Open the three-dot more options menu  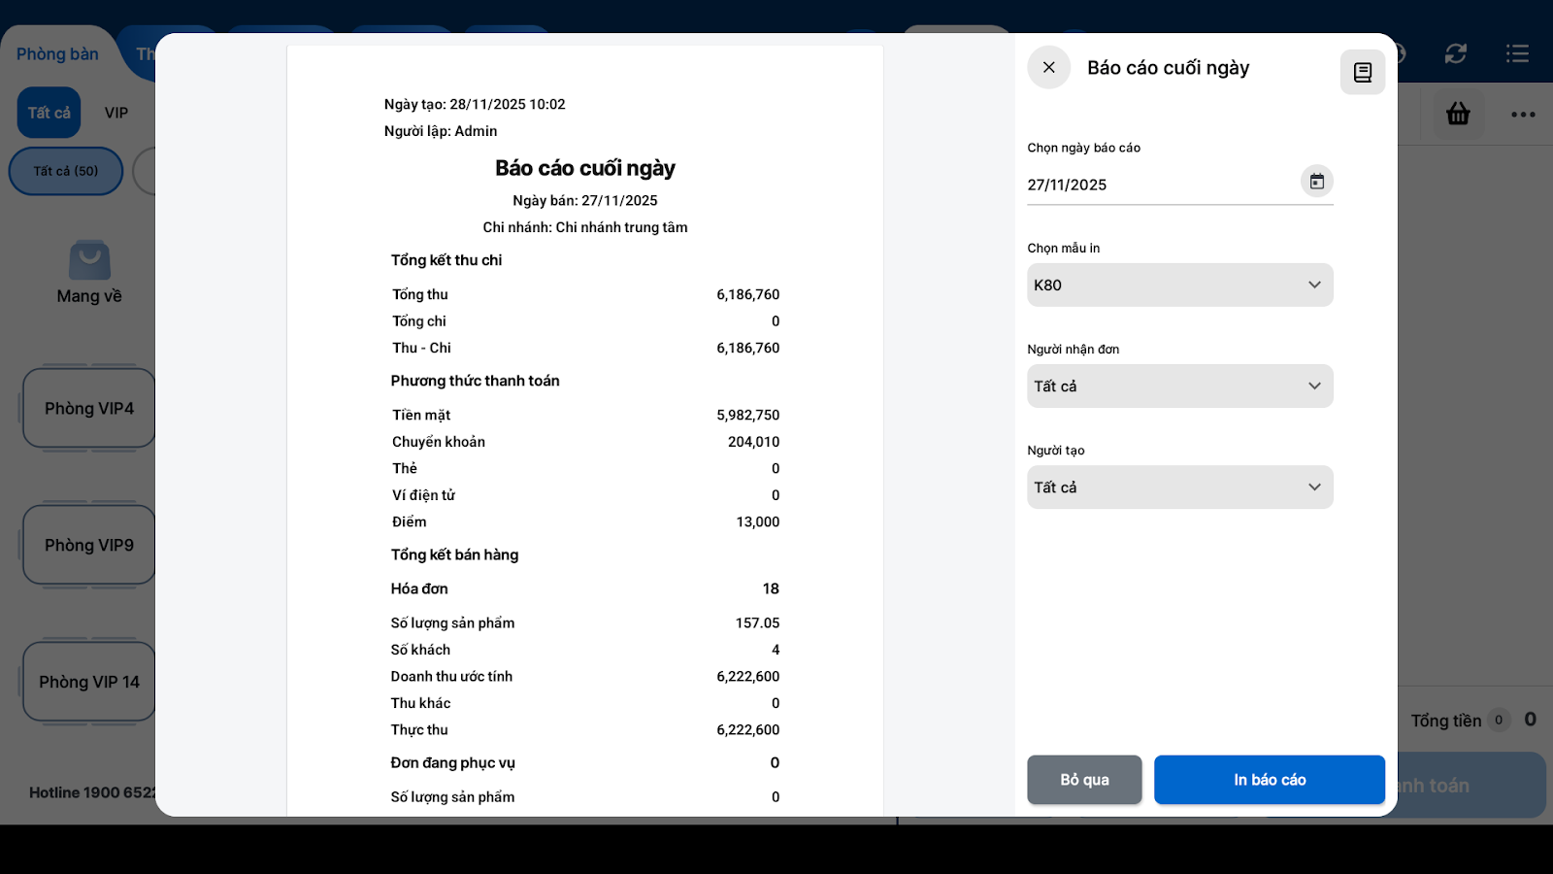click(x=1523, y=115)
